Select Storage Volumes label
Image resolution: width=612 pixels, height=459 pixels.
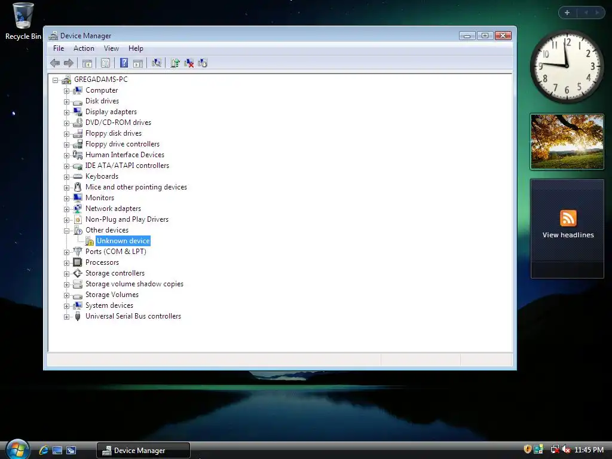tap(112, 295)
